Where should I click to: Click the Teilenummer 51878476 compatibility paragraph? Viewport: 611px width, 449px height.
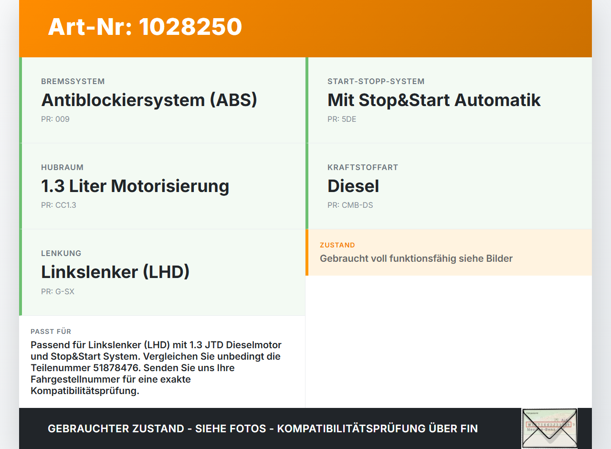point(156,368)
